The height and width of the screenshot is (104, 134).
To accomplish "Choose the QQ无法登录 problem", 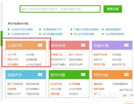I will coord(75,89).
